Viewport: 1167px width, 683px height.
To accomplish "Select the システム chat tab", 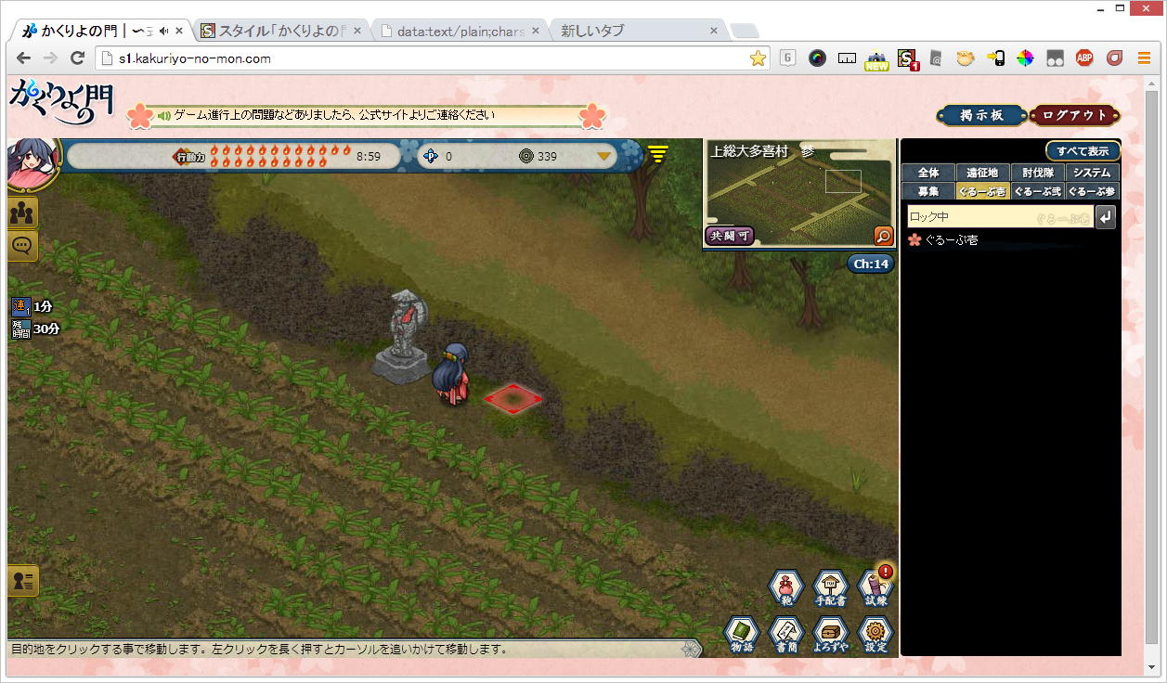I will pos(1093,173).
